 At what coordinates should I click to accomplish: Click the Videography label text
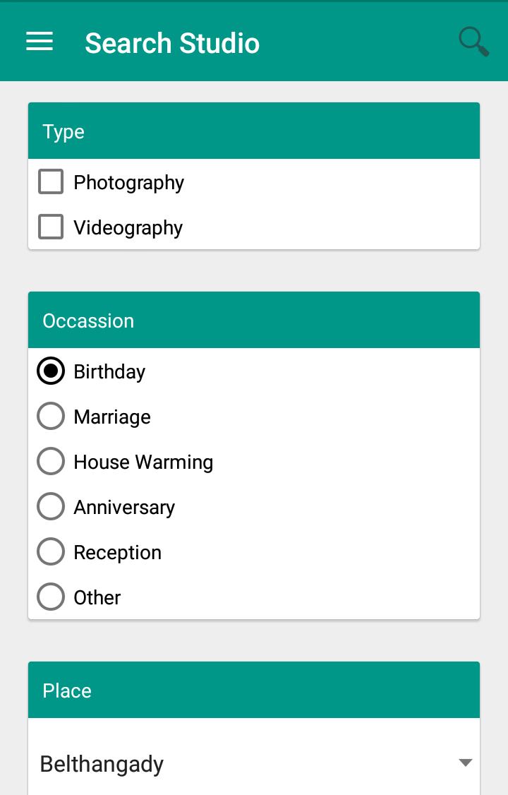pyautogui.click(x=128, y=228)
